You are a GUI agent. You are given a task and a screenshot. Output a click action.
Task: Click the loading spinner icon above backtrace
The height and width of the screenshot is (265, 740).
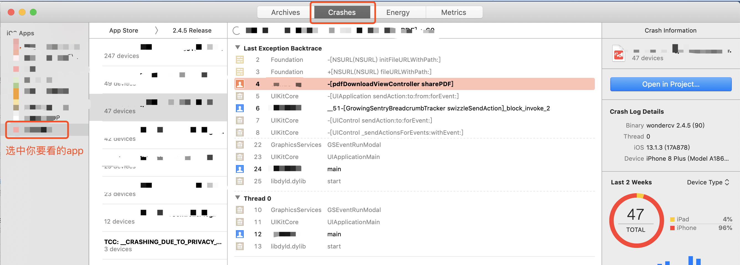[x=236, y=30]
